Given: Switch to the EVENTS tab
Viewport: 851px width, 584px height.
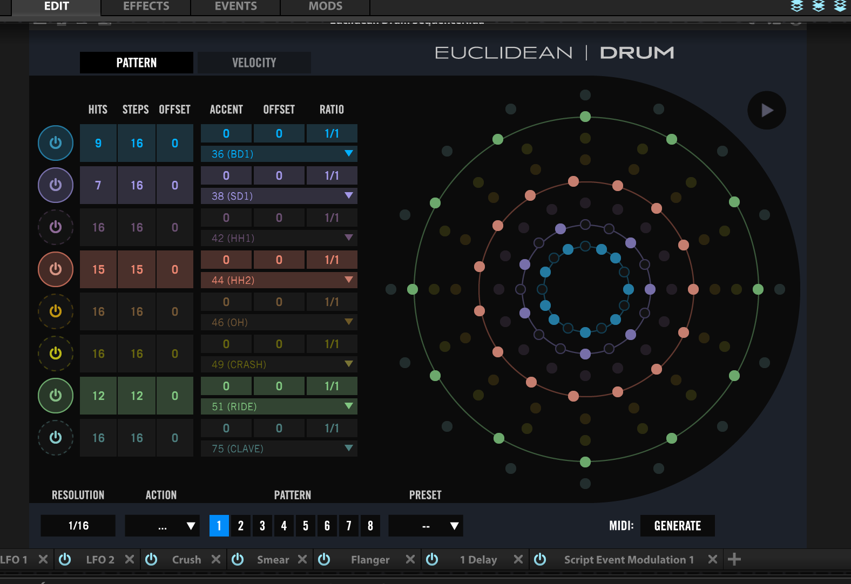Looking at the screenshot, I should 235,6.
